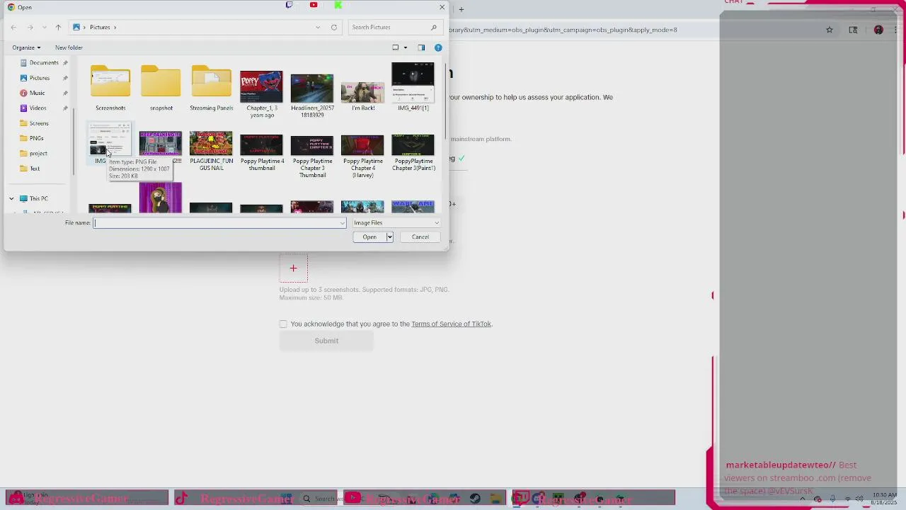The image size is (906, 510).
Task: Go up one folder level with the up arrow
Action: [58, 27]
